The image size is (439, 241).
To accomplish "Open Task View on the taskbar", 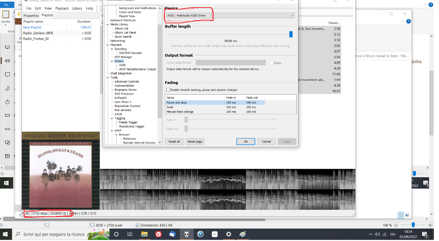I will point(130,234).
